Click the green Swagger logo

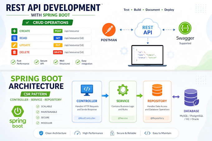point(185,28)
